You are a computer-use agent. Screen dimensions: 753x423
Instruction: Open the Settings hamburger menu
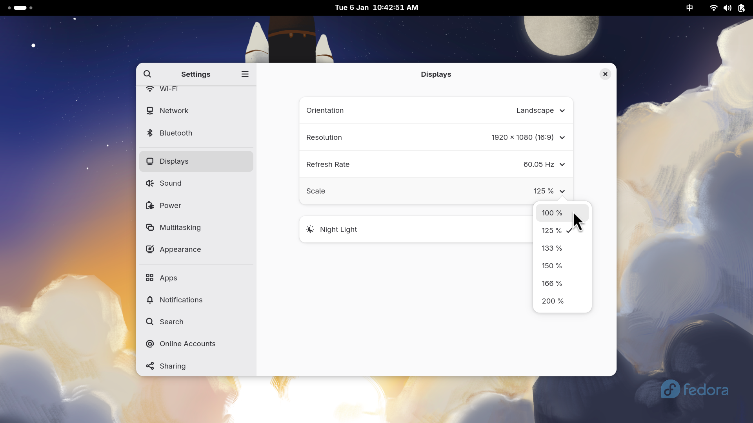click(x=245, y=74)
